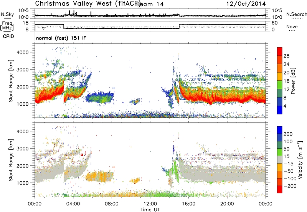Click the 'N.Sky' legend label
Screen dimensions: 307x212
[x=7, y=14]
